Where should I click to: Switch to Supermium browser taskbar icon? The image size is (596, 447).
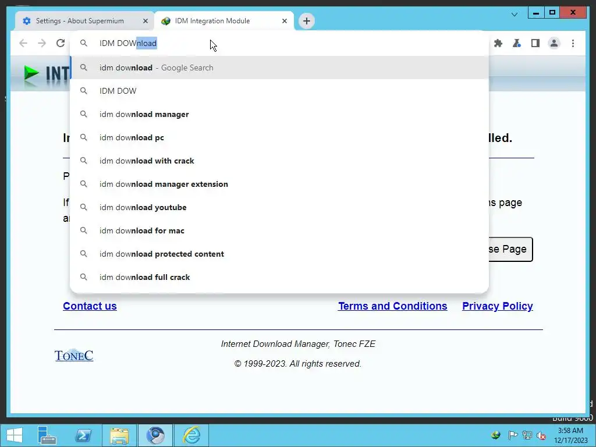(155, 435)
